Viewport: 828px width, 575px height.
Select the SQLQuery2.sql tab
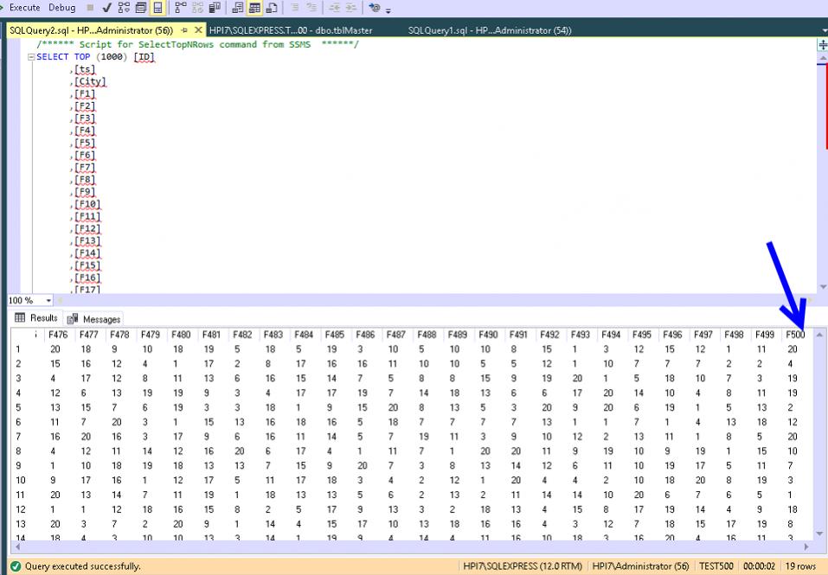pyautogui.click(x=92, y=30)
